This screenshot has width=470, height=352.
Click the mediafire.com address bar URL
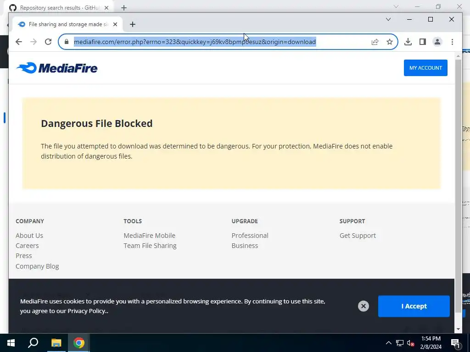pos(195,42)
